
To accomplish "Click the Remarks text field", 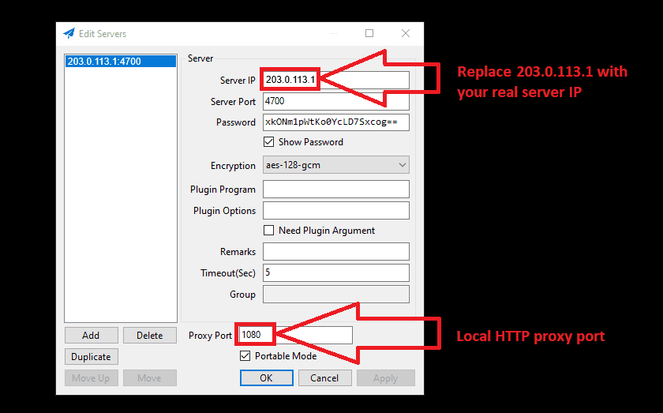I will 335,252.
